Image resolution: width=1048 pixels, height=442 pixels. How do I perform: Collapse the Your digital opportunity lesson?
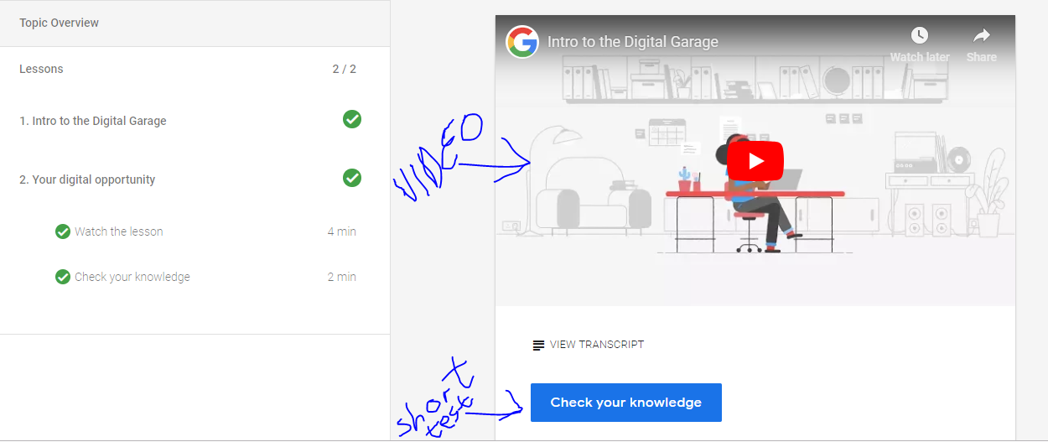(x=87, y=179)
